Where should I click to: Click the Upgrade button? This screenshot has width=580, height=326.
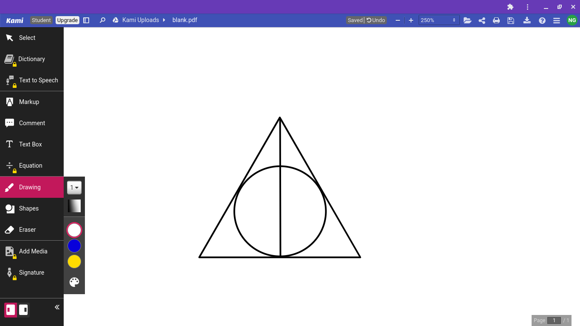(68, 20)
